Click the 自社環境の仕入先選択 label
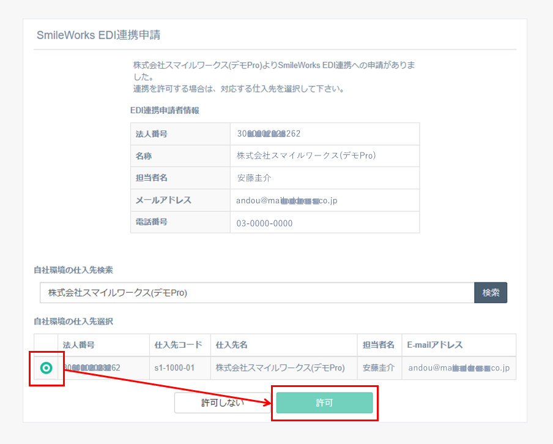553x444 pixels. click(73, 322)
